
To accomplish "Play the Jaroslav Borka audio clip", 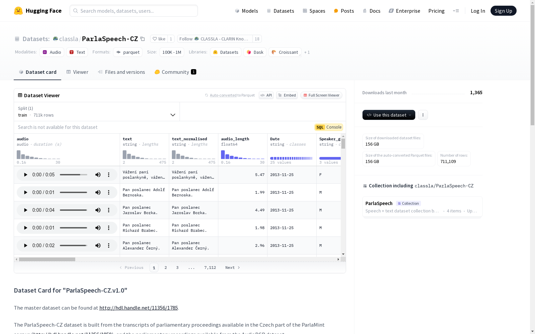I will click(x=25, y=210).
